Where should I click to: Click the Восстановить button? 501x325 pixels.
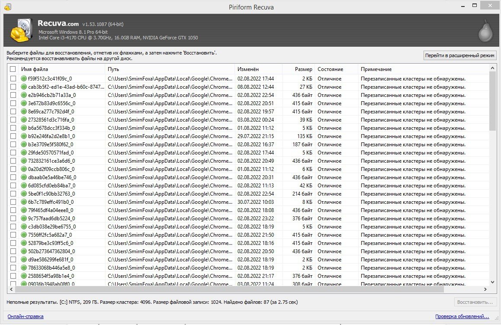pyautogui.click(x=475, y=302)
